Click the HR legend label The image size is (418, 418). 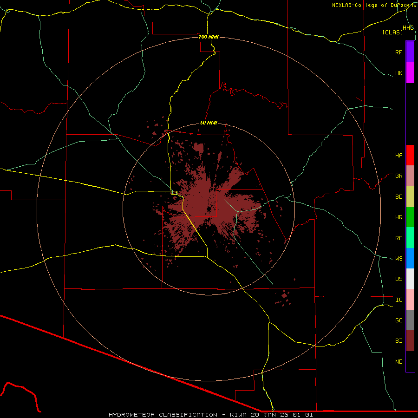[x=398, y=217]
